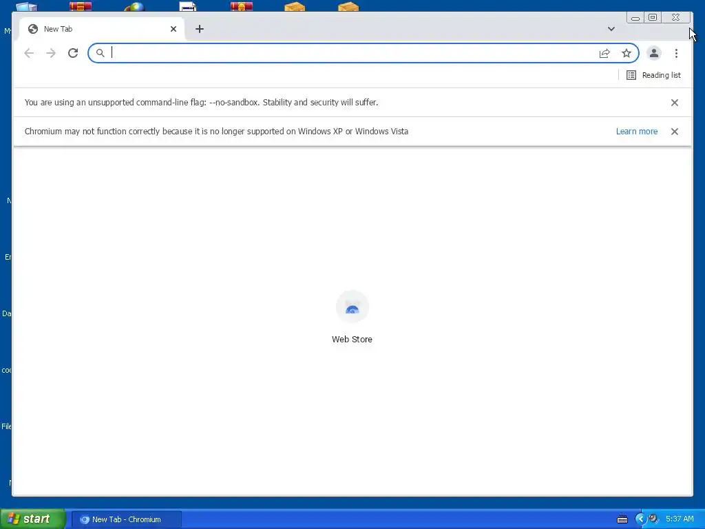Bookmark this tab with the star
This screenshot has height=529, width=705.
pos(627,53)
